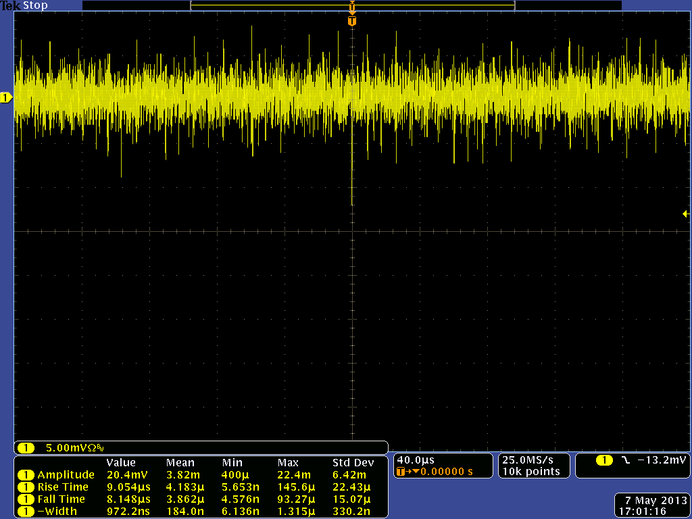Click the channel 1 badge beside Fall Time

point(26,499)
